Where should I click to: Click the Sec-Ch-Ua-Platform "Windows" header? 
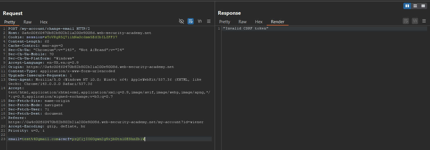point(41,58)
